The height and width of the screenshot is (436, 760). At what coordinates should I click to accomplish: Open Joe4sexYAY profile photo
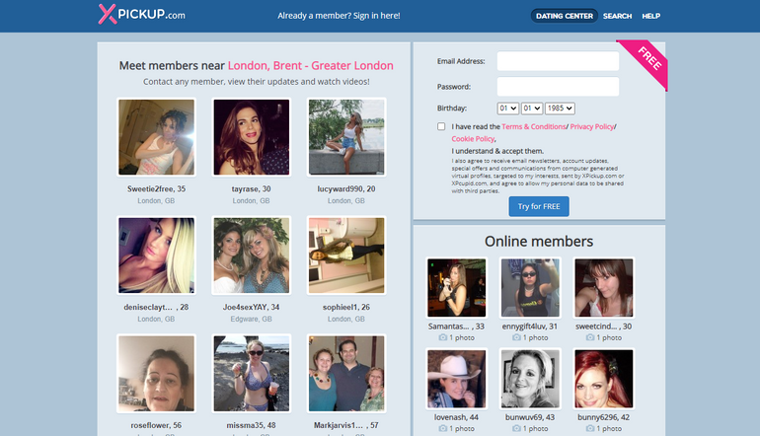pos(252,255)
